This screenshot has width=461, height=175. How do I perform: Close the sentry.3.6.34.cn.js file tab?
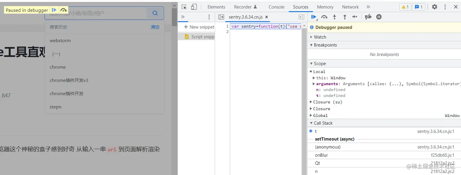[x=266, y=17]
